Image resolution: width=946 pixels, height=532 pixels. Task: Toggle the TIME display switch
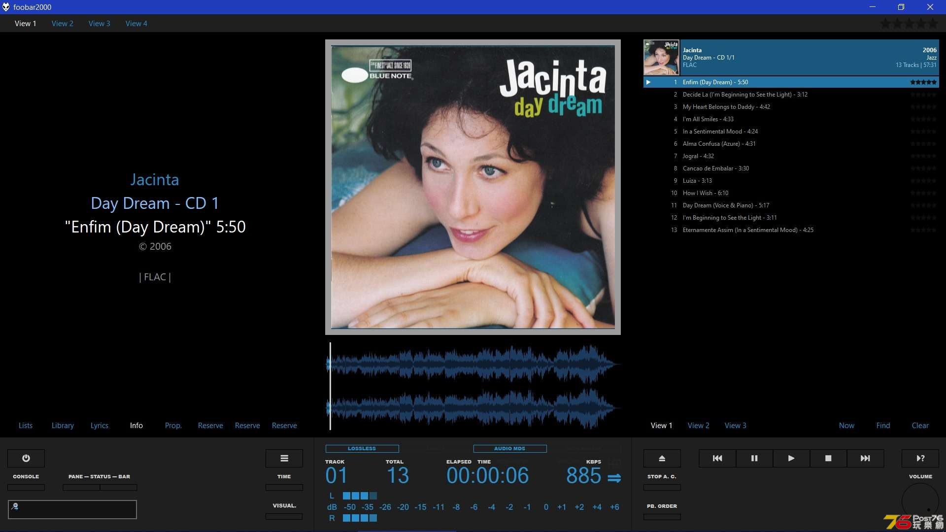(x=284, y=487)
